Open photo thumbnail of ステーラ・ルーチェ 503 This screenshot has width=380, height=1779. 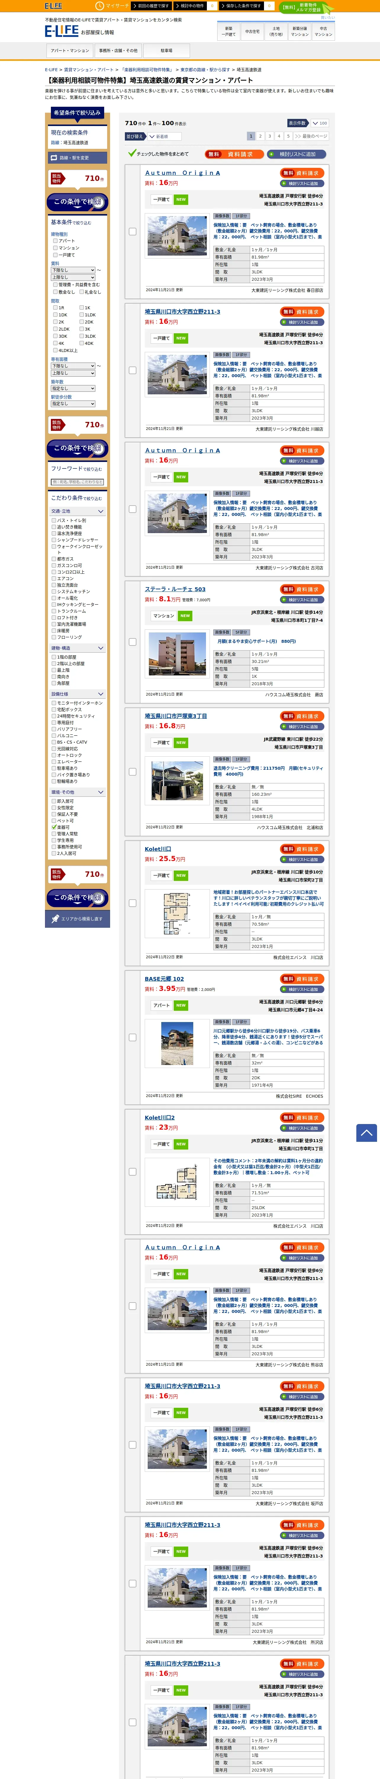(177, 654)
